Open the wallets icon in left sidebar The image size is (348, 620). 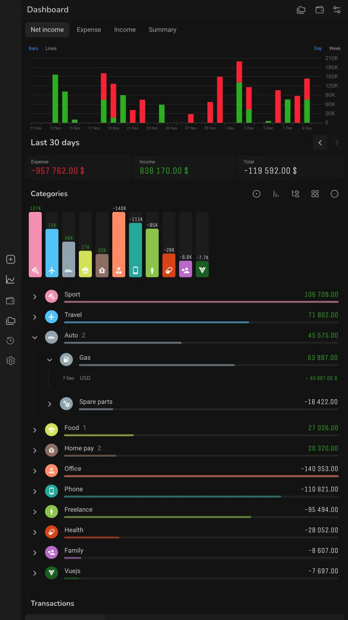11,301
